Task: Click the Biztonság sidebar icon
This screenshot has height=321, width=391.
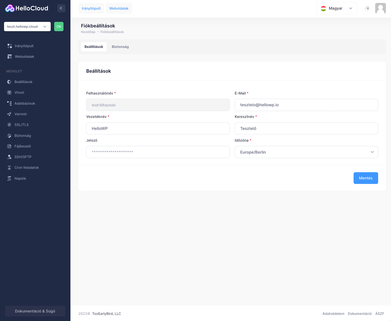Action: [x=9, y=135]
